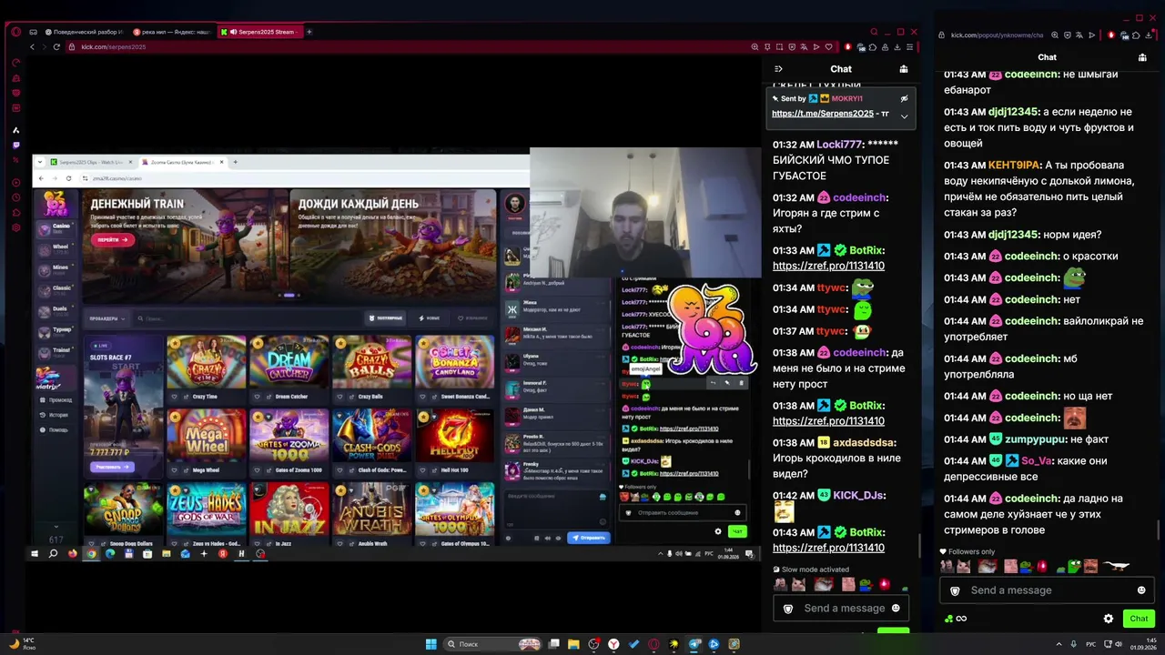Switch to the Serpens2025 Stream browser tab
The height and width of the screenshot is (655, 1165).
coord(259,32)
